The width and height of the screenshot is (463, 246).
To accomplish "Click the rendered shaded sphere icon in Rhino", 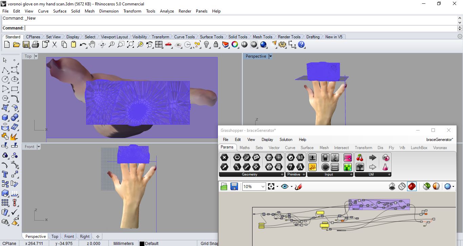I will (x=263, y=44).
